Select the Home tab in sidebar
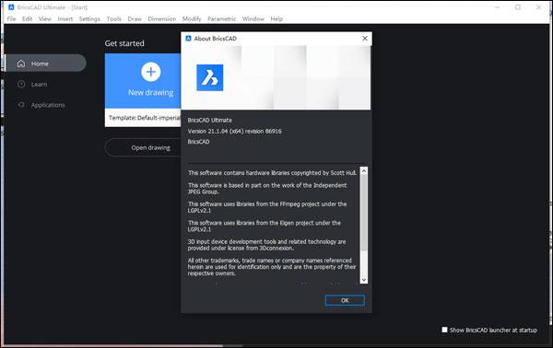 click(x=45, y=63)
